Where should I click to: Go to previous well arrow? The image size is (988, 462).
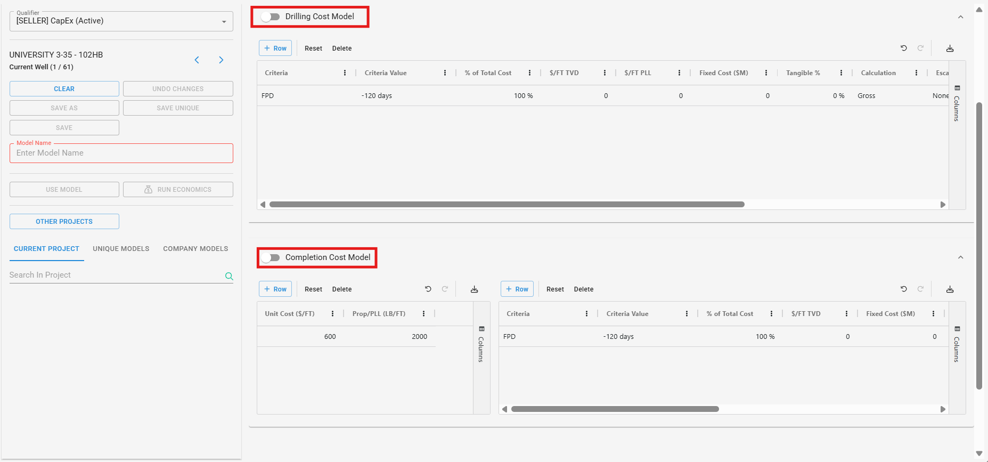[197, 60]
